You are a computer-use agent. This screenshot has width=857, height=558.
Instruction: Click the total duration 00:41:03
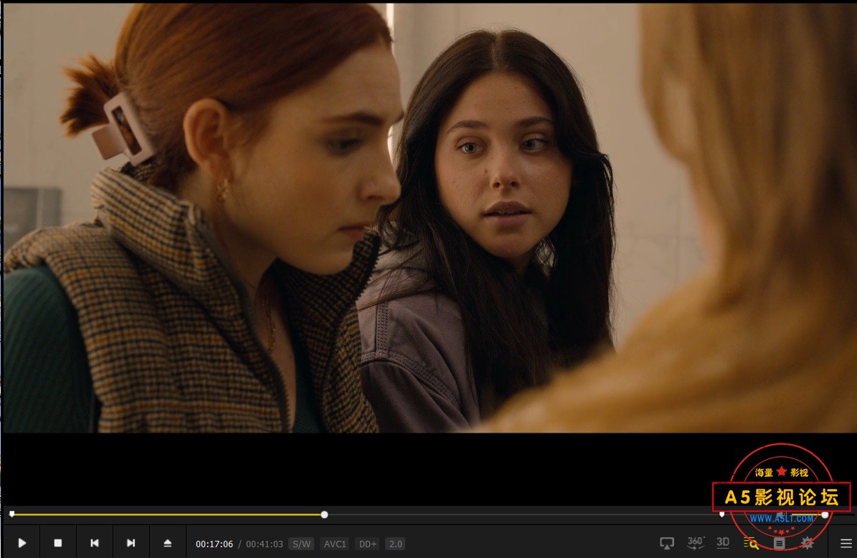(265, 544)
